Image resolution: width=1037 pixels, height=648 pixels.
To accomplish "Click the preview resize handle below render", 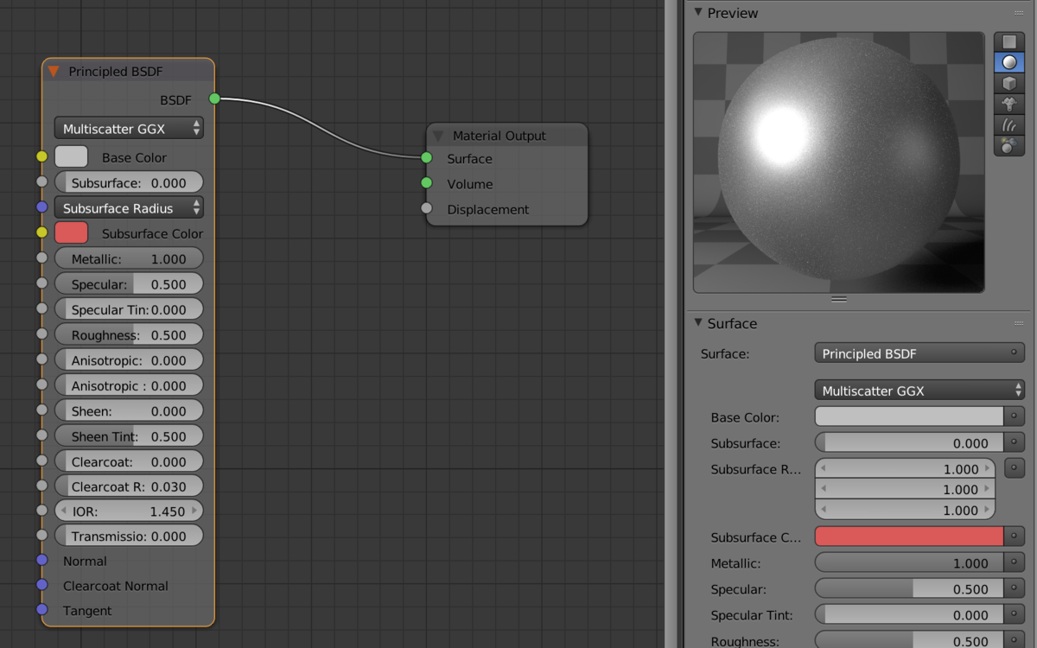I will 839,299.
